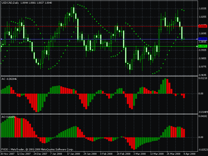Click the 20 Feb 2008 date label
Viewport: 208px width, 156px height.
[x=123, y=154]
